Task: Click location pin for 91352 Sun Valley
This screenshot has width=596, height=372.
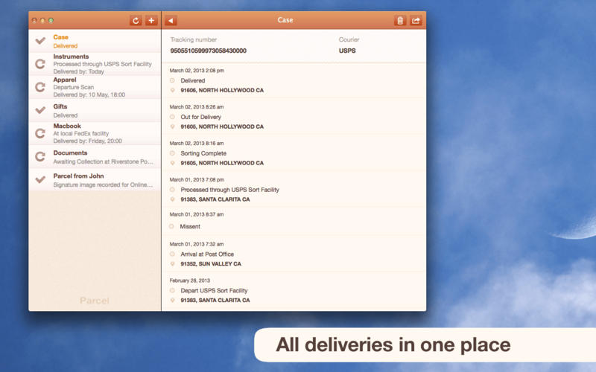Action: click(173, 264)
